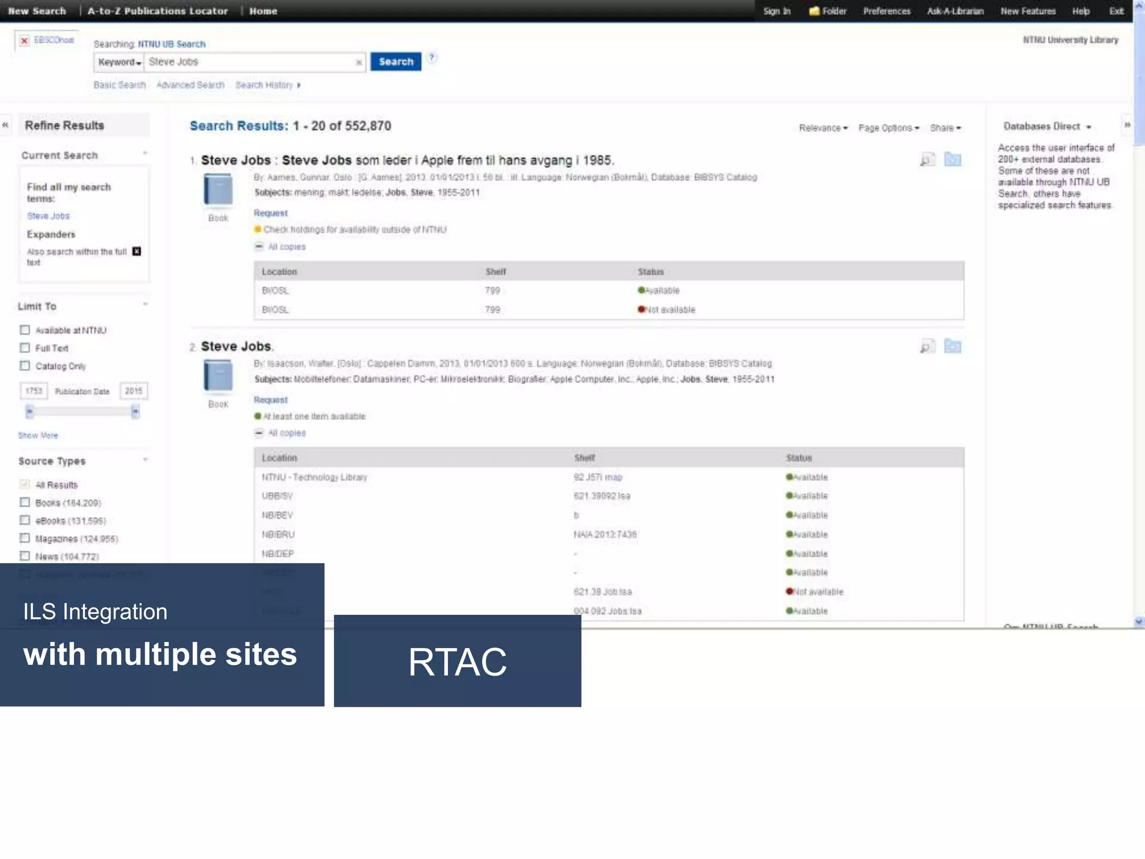Expand Search History
1145x859 pixels.
[x=268, y=85]
